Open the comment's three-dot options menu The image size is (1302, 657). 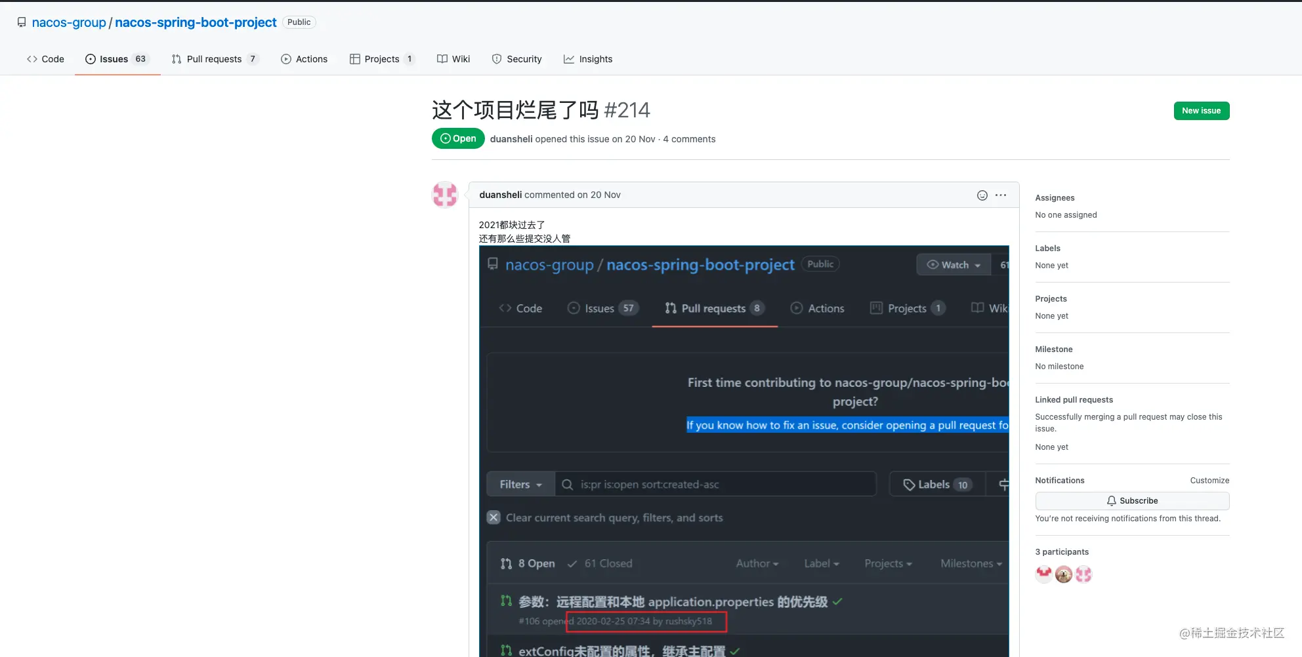pos(1001,195)
